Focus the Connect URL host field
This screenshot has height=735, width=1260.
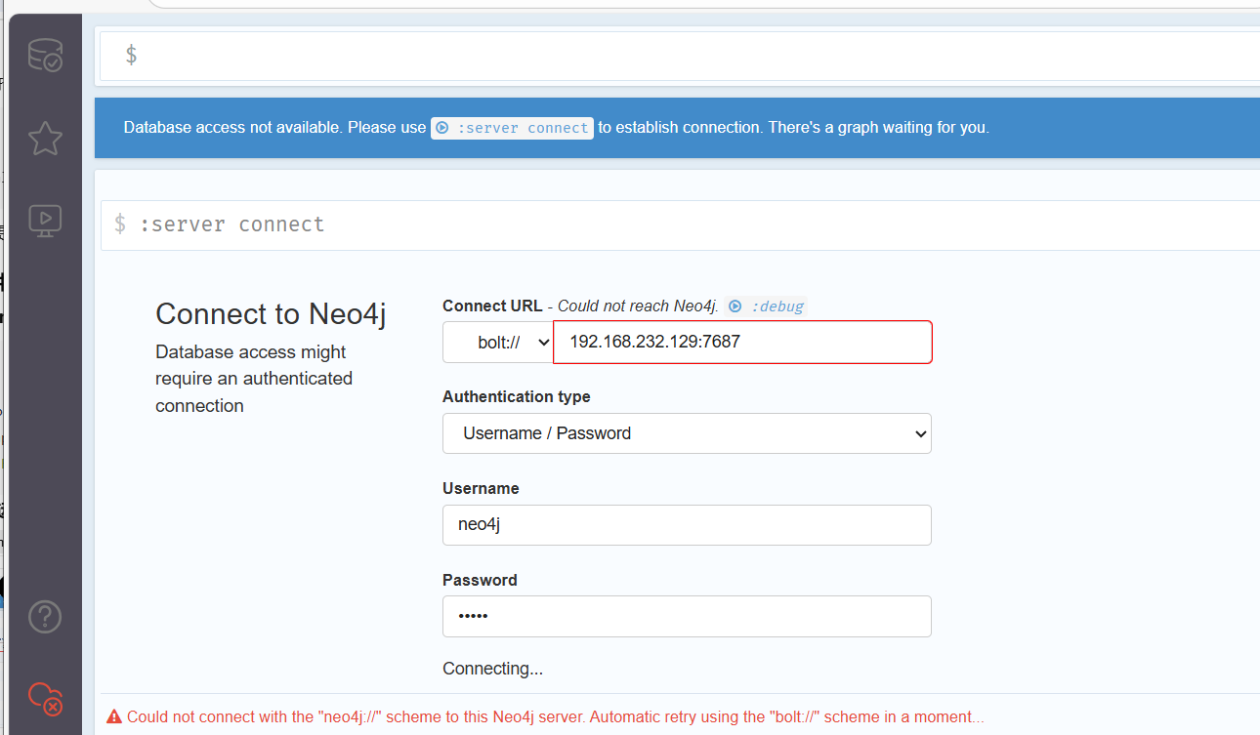(743, 343)
